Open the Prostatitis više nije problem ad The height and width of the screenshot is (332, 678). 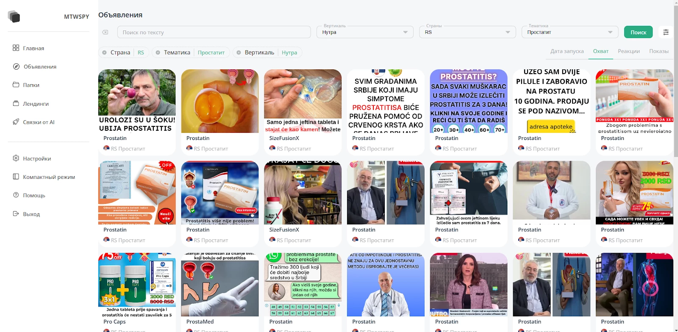click(220, 192)
